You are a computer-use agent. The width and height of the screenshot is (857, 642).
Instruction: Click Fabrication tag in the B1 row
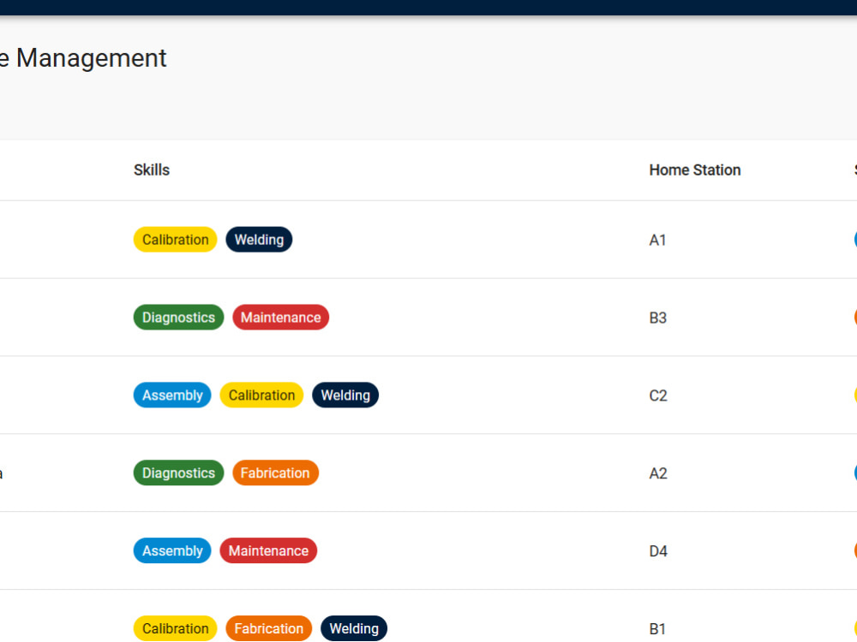point(269,628)
